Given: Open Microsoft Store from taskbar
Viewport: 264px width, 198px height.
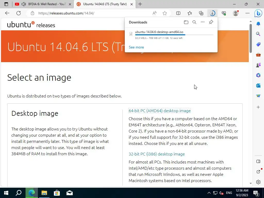Looking at the screenshot, I should (57, 193).
